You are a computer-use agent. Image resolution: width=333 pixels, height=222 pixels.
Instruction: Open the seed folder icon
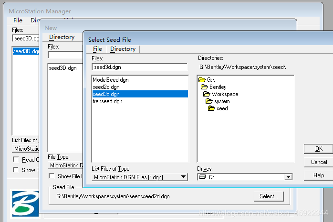211,108
